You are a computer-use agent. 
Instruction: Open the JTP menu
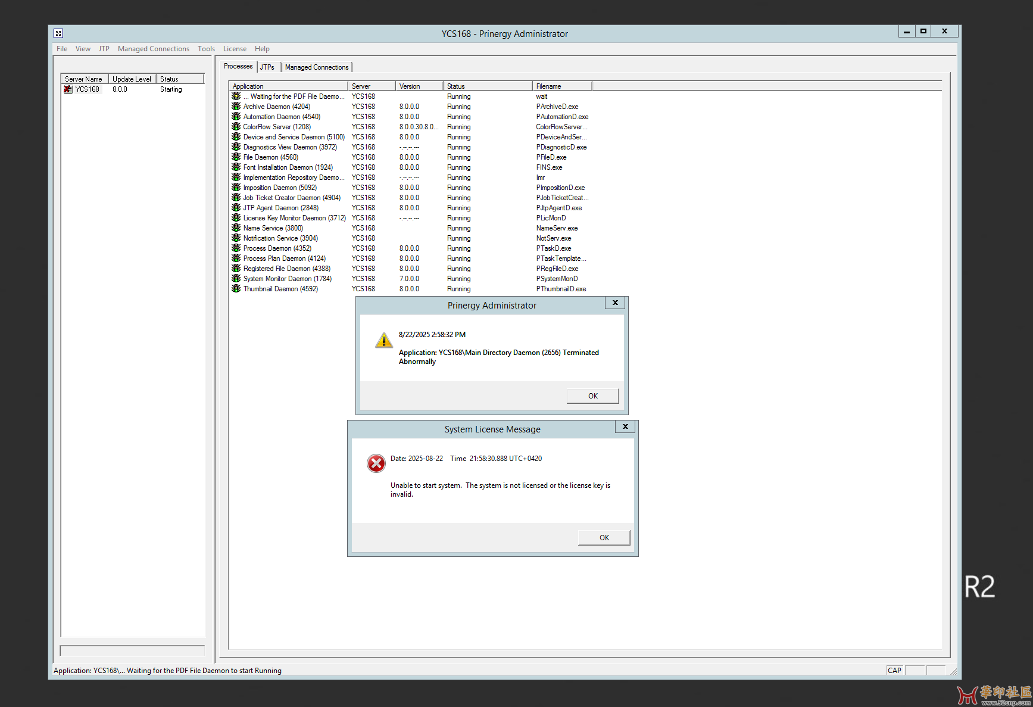click(104, 49)
